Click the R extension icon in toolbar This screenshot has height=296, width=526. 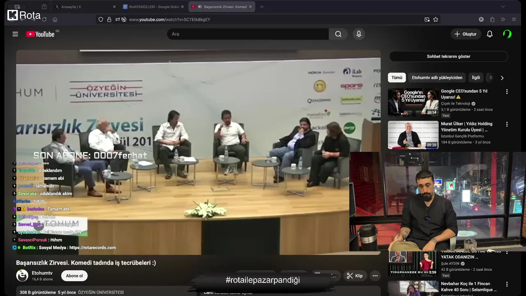tap(481, 19)
